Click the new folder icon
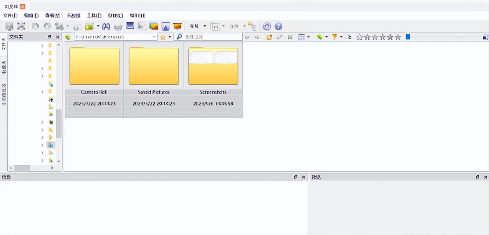Screen dimensions: 489x235 point(269,37)
